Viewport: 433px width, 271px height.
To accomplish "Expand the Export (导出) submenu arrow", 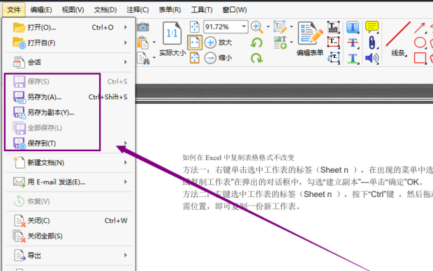I will click(x=126, y=255).
